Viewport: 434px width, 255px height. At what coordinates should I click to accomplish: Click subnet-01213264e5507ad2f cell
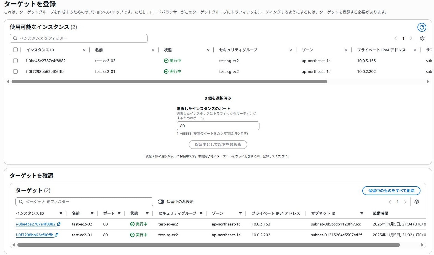click(x=336, y=235)
